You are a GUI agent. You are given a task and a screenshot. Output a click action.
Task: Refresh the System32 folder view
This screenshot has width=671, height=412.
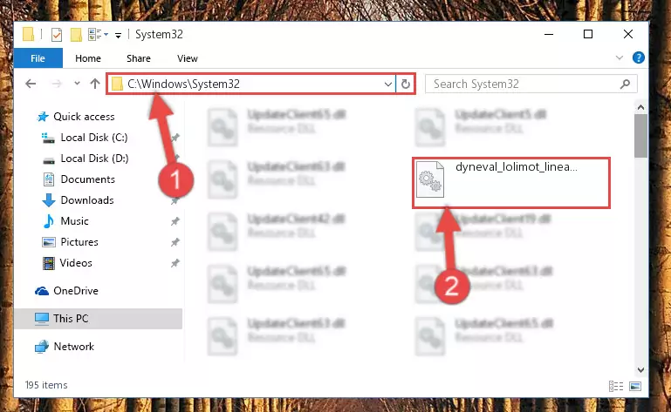(405, 84)
